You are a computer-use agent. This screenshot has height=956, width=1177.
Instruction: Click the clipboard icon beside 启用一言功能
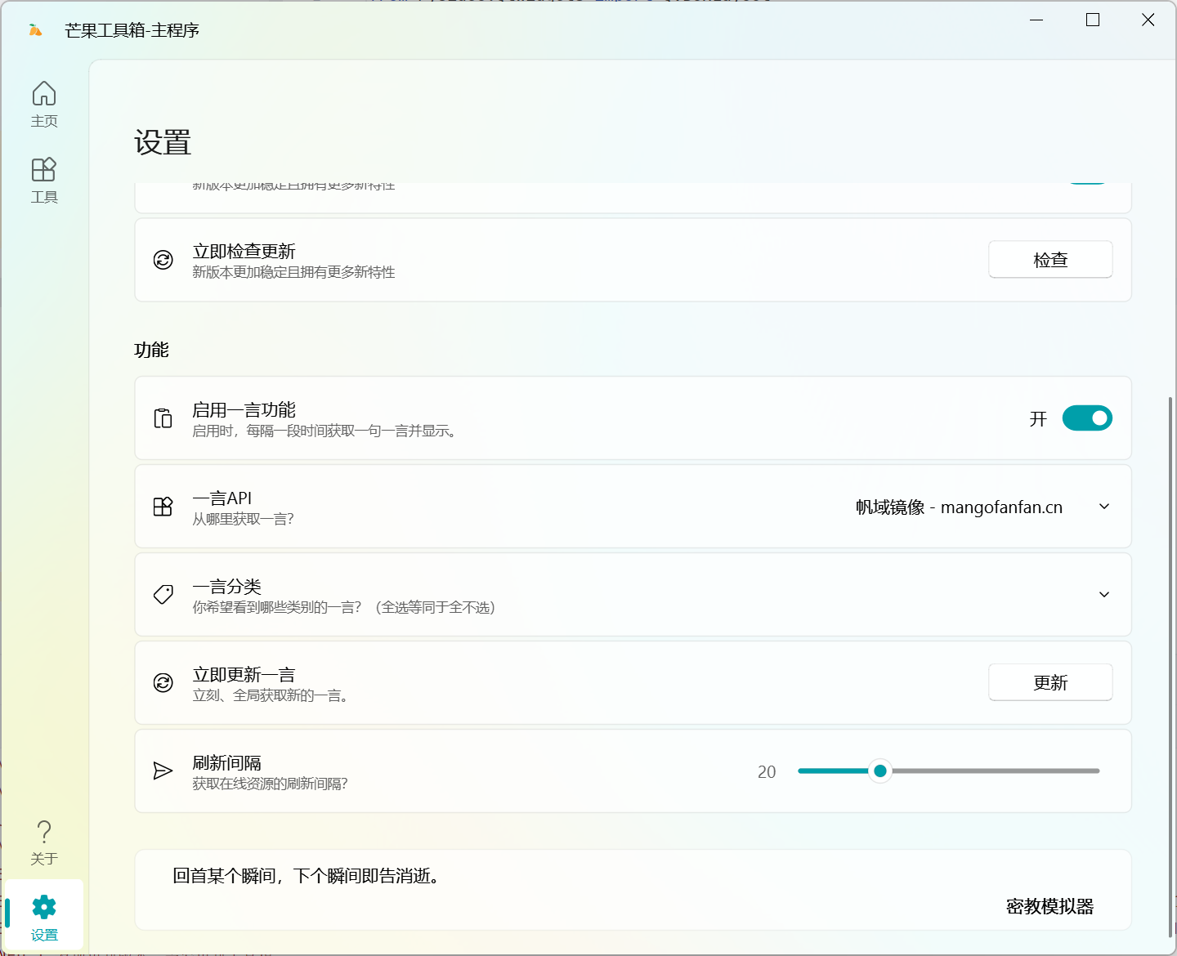[x=163, y=418]
